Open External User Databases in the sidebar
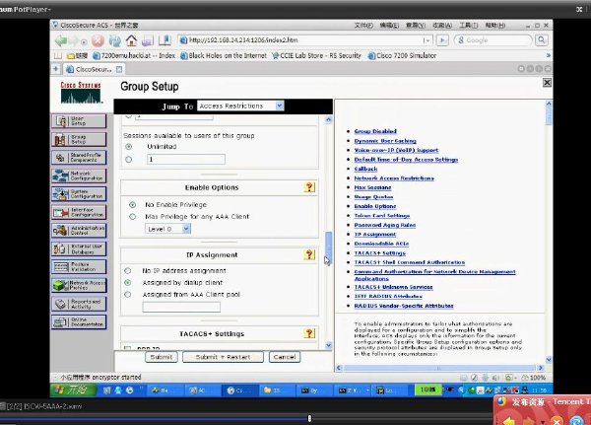This screenshot has width=591, height=425. click(79, 248)
